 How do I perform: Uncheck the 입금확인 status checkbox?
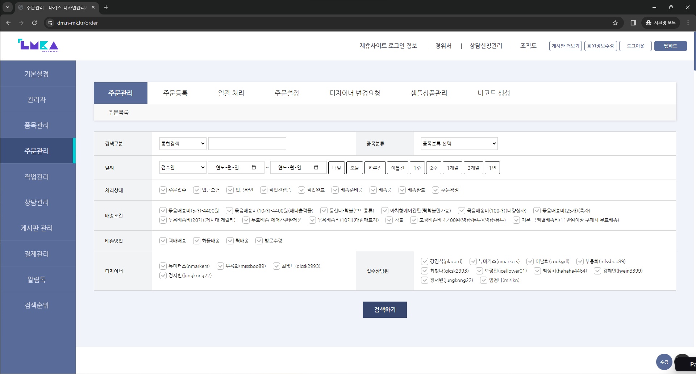(x=230, y=190)
